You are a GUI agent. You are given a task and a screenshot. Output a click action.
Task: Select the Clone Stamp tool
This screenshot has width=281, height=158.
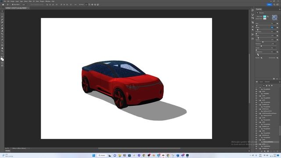[x=2, y=28]
